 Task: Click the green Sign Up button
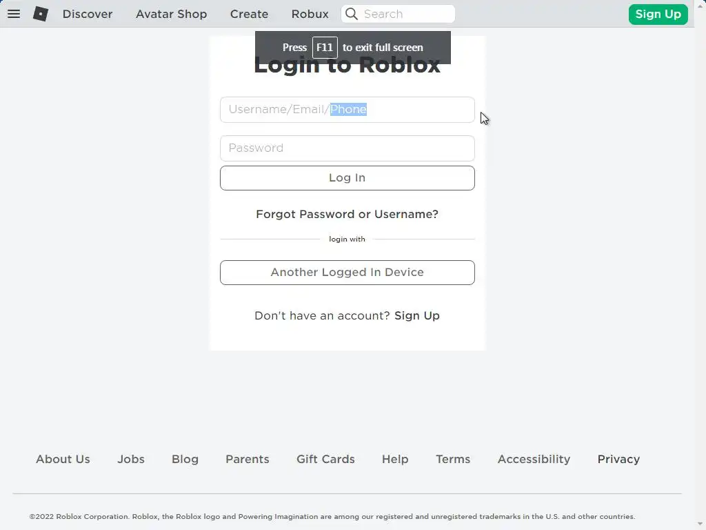click(x=658, y=14)
